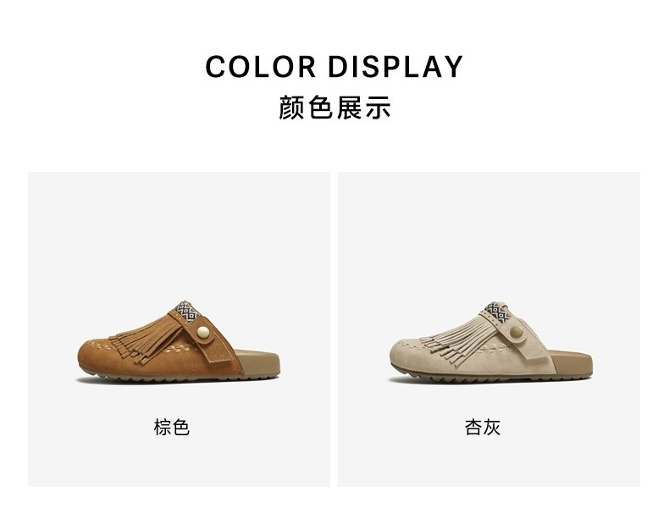Select the brown shoe image
This screenshot has width=669, height=525.
click(x=179, y=341)
